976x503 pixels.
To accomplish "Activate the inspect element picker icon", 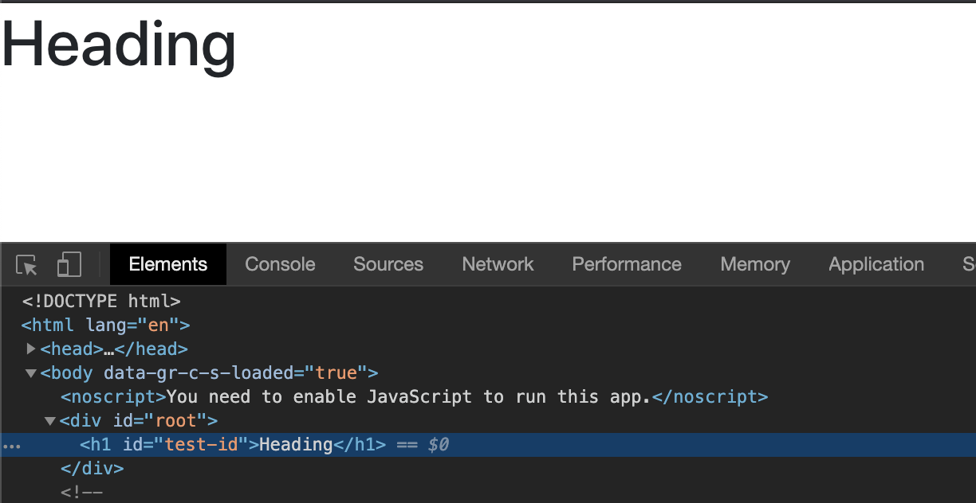I will click(x=26, y=265).
